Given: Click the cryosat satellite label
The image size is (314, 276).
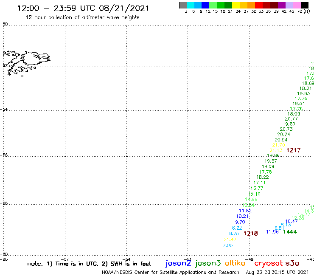Looking at the screenshot, I should [269, 263].
